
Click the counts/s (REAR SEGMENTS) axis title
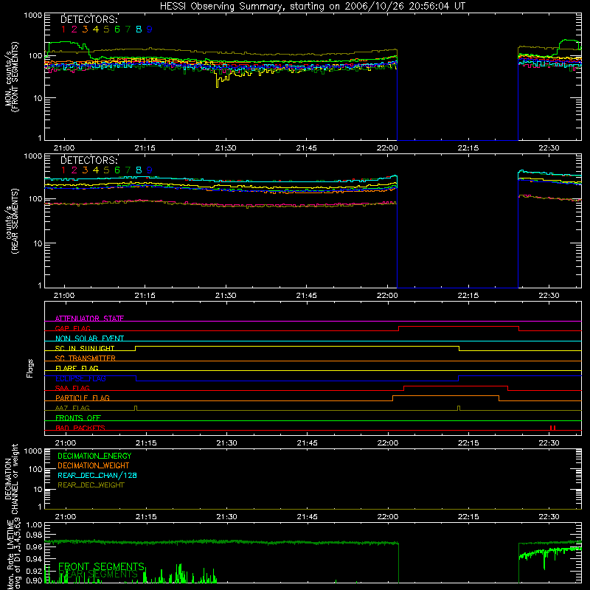coord(12,221)
